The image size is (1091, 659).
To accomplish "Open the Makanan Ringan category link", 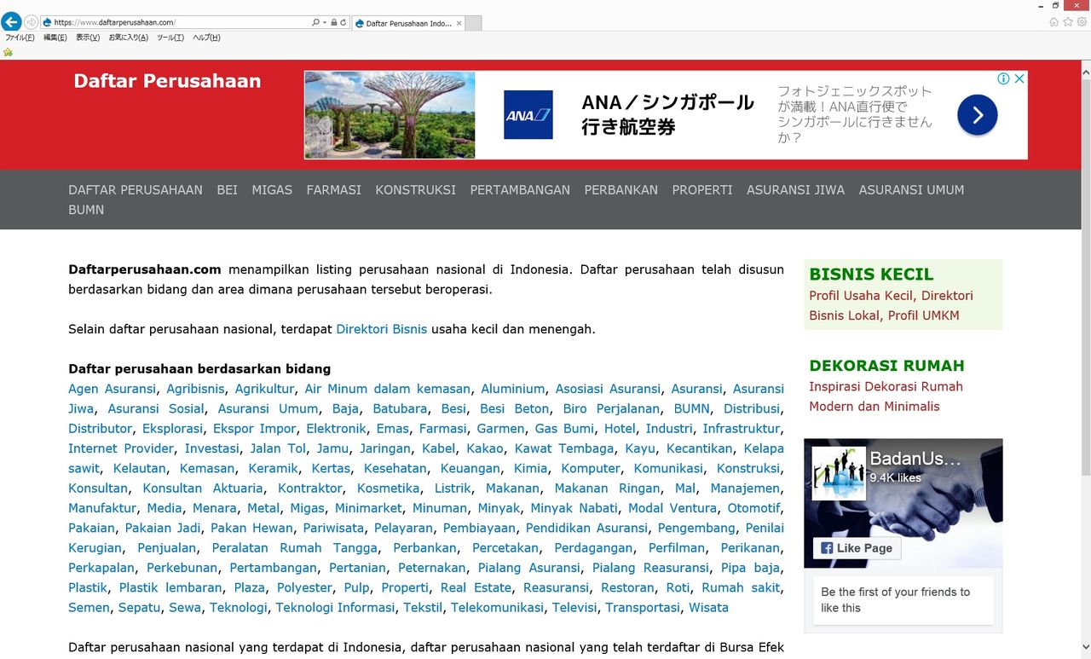I will [608, 488].
